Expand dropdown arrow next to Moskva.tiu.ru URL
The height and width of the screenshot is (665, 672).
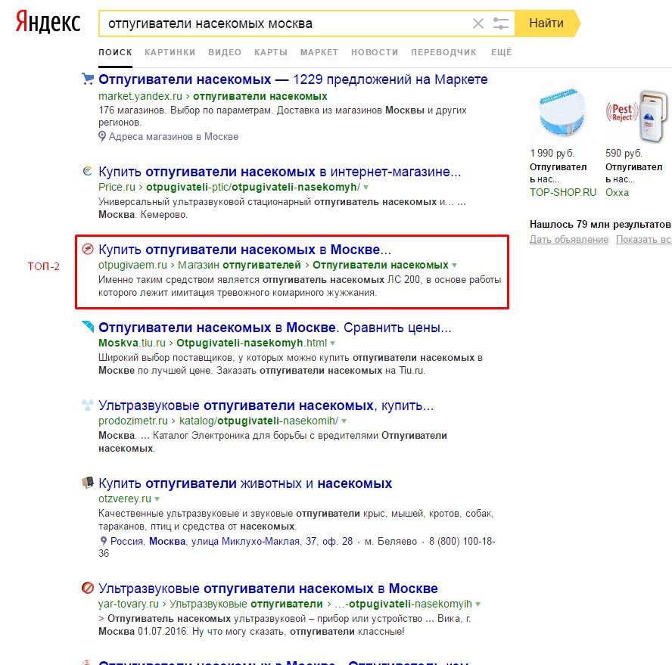coord(332,343)
